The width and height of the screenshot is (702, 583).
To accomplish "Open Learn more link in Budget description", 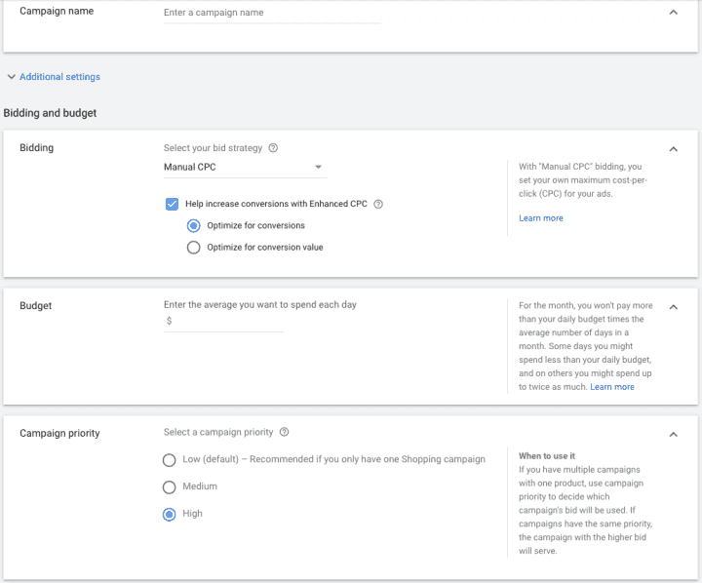I will click(611, 387).
